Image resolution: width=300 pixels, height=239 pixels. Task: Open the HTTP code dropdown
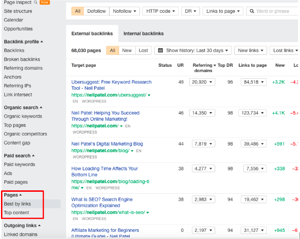pyautogui.click(x=160, y=11)
